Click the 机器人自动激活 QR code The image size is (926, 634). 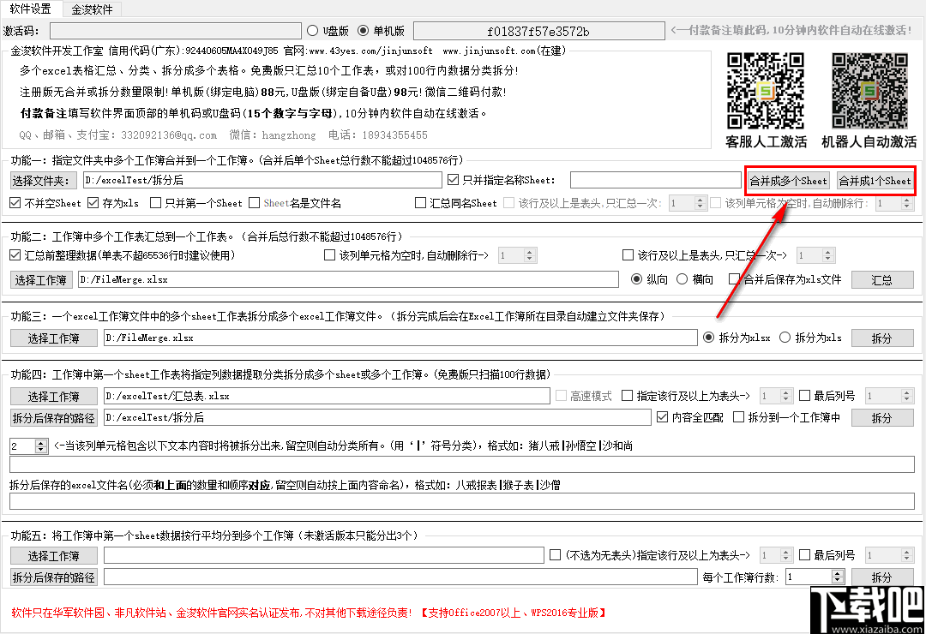869,90
